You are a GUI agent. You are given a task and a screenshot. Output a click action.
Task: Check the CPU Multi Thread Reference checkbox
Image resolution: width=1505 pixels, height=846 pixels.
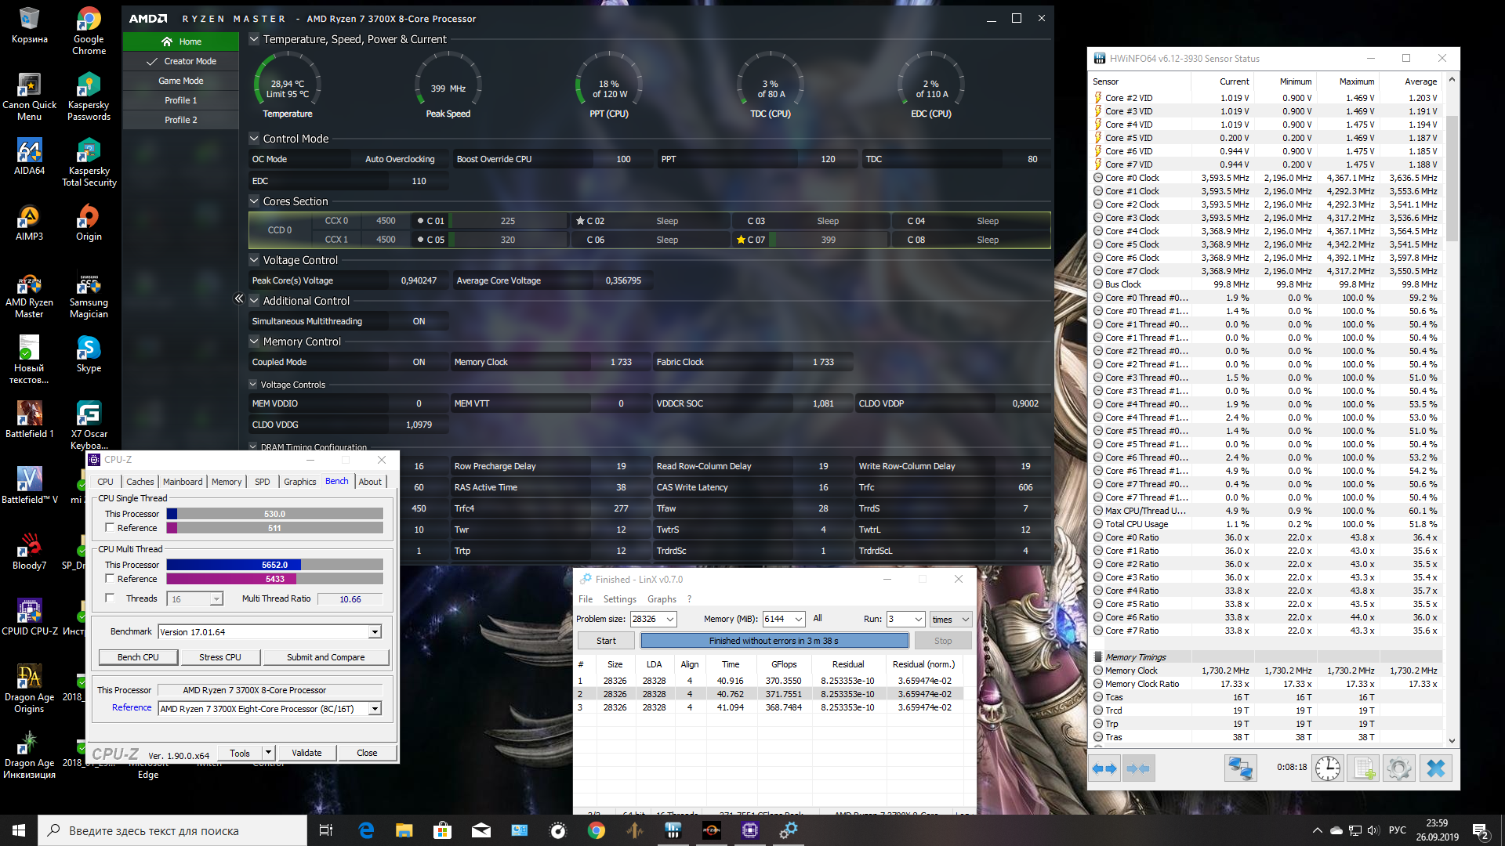click(x=110, y=579)
